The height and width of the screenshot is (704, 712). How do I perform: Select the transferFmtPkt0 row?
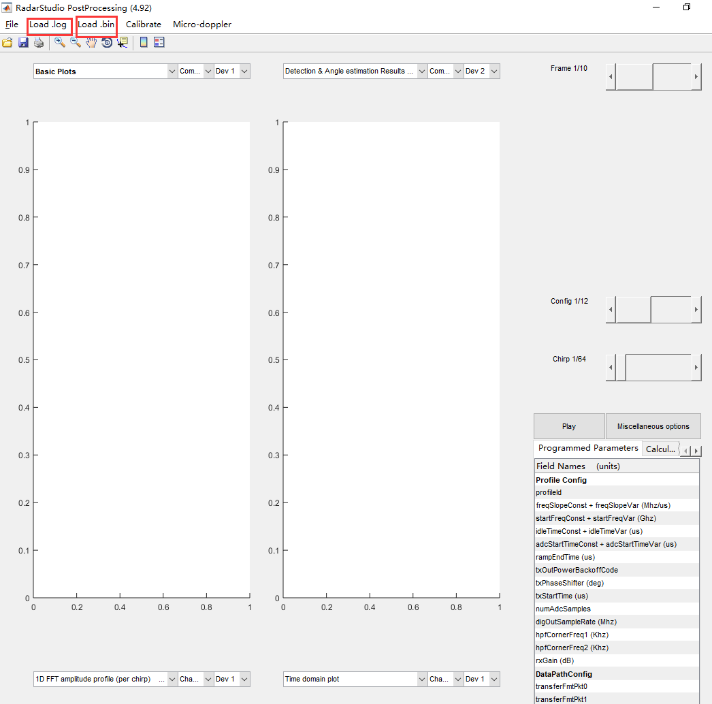pyautogui.click(x=617, y=687)
